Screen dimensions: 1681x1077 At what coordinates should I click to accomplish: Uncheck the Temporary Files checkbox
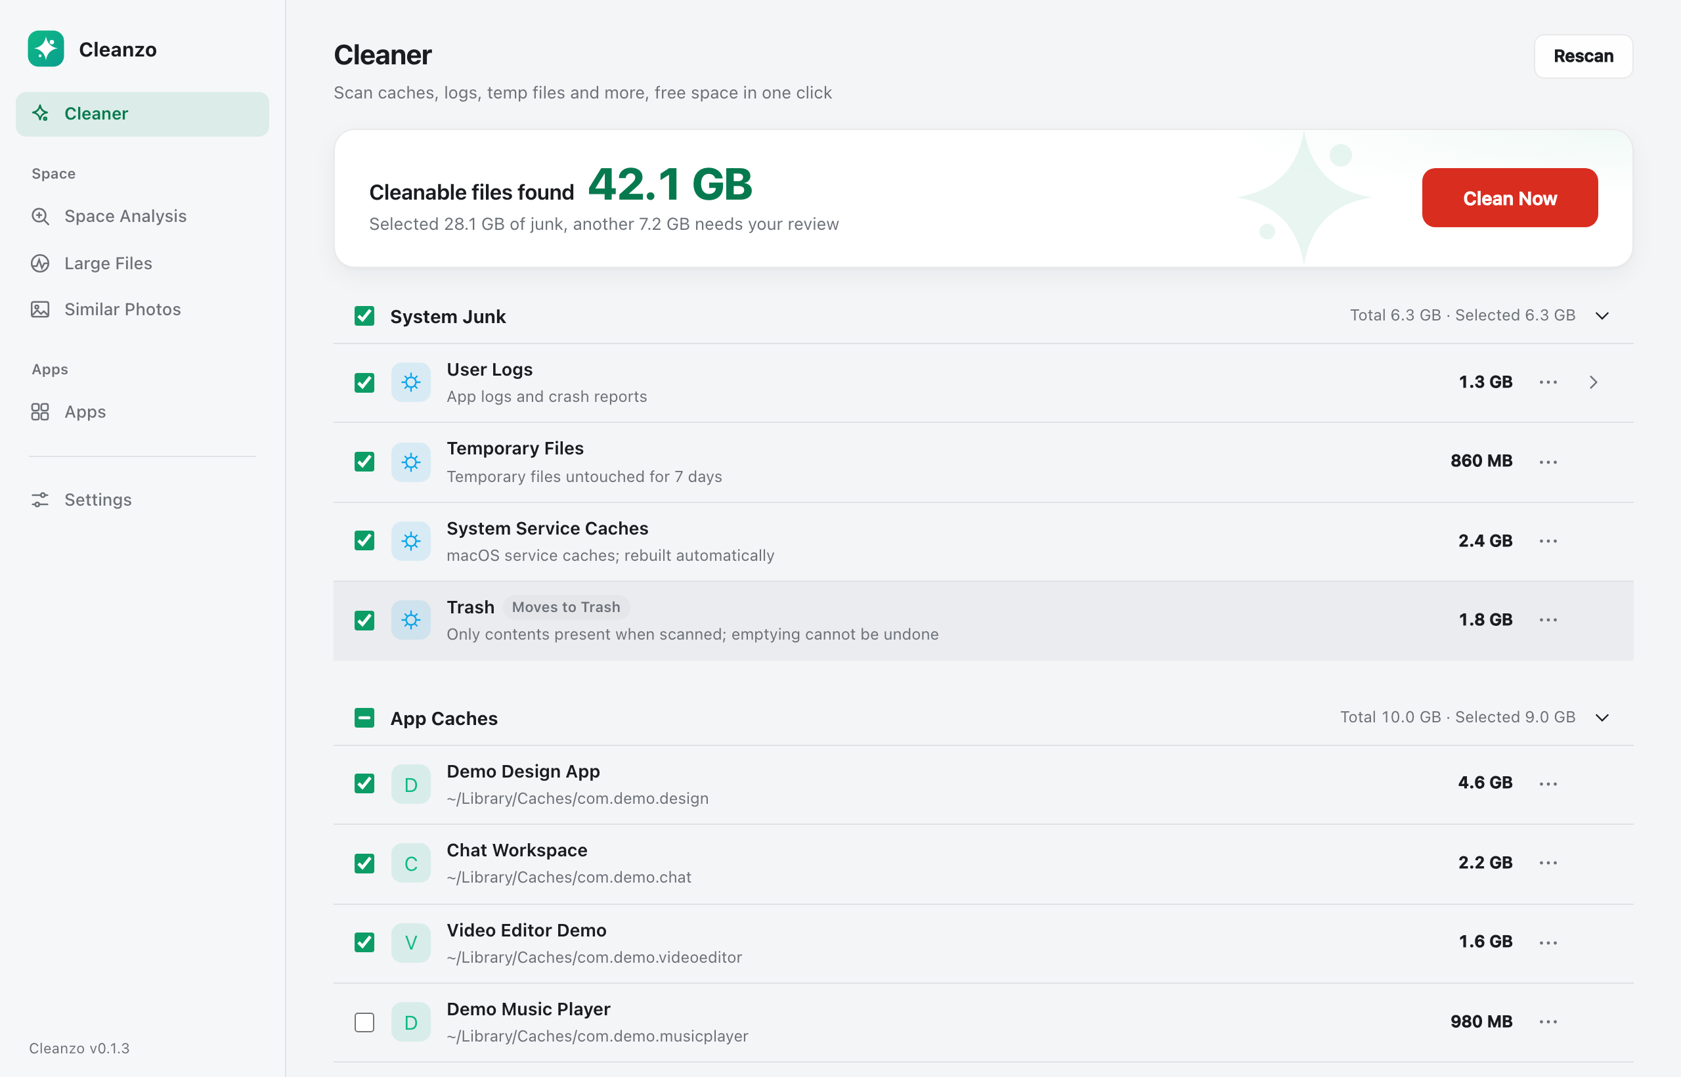click(x=364, y=462)
